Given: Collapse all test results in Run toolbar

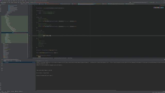Looking at the screenshot, I should 11,61.
